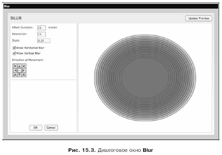Click the Resolution input field
The height and width of the screenshot is (155, 222).
[41, 34]
